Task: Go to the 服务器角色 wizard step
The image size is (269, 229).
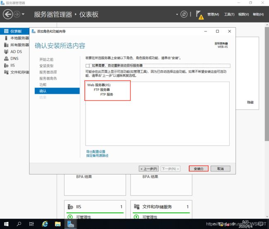Action: click(x=48, y=79)
